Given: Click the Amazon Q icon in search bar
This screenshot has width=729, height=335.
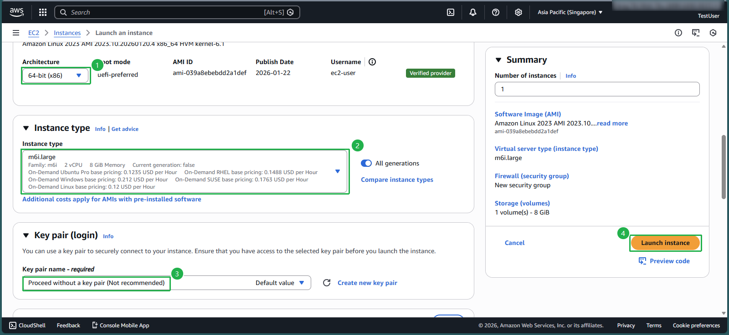Looking at the screenshot, I should click(290, 12).
